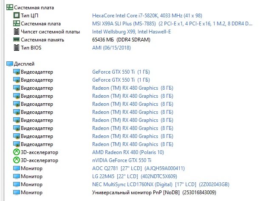
Task: Click the motherboard icon beside the top Системная плата header
Action: (10, 7)
